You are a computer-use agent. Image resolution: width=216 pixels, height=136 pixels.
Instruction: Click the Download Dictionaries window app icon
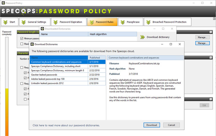point(32,44)
